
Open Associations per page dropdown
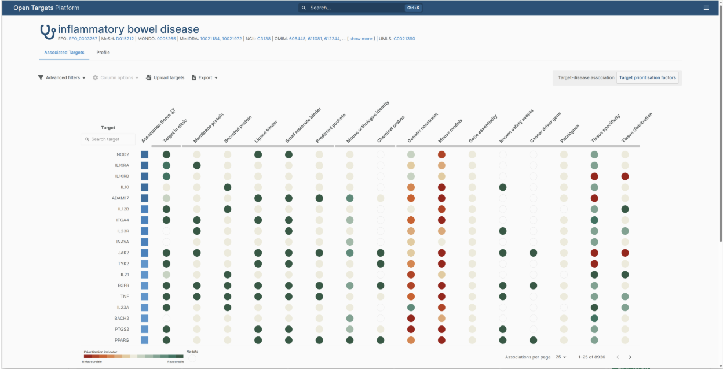[x=561, y=357]
